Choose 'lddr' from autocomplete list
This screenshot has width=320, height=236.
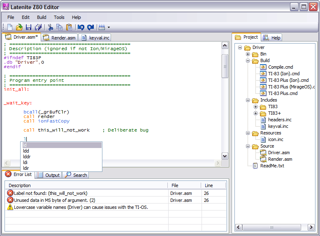click(x=62, y=157)
